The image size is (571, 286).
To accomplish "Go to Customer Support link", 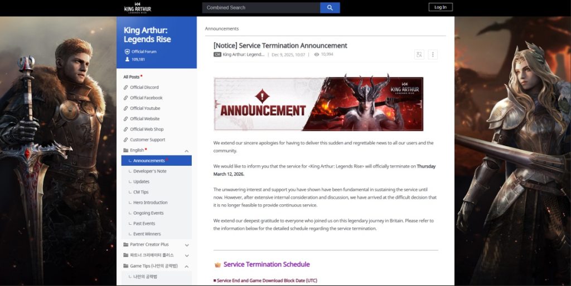I will [147, 140].
